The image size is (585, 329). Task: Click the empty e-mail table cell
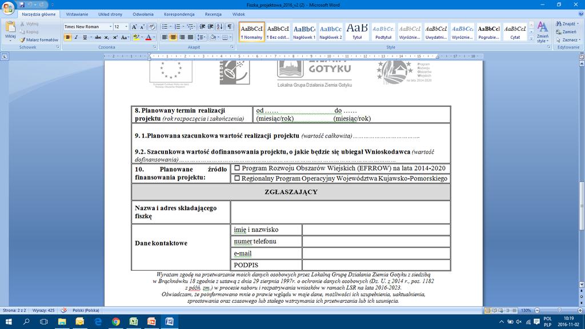tap(376, 253)
